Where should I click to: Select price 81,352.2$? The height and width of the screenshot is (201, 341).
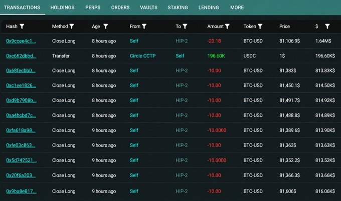[x=289, y=160]
